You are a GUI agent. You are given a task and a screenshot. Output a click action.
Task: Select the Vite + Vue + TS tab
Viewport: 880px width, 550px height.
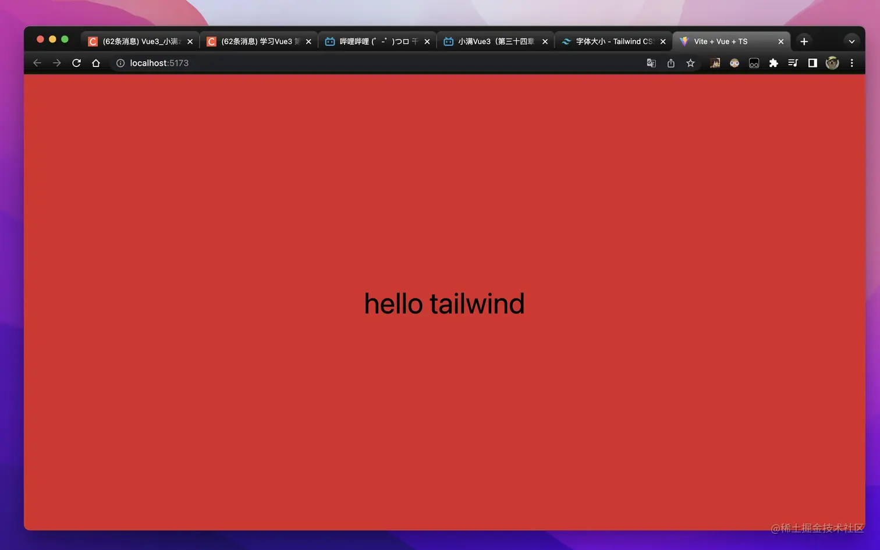[x=732, y=41]
